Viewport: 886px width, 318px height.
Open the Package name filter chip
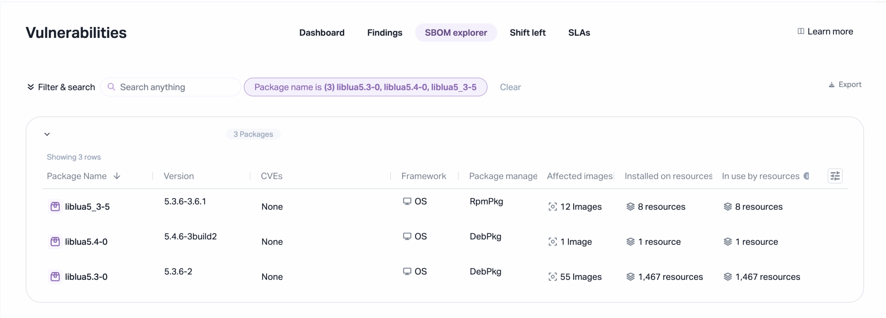coord(365,87)
